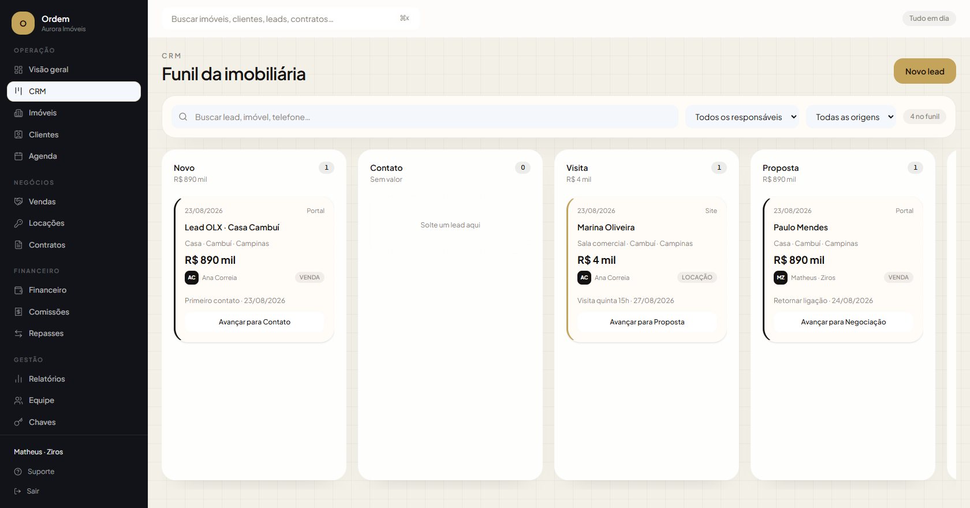Click the Matheus · Ziros user name in sidebar

pyautogui.click(x=39, y=452)
